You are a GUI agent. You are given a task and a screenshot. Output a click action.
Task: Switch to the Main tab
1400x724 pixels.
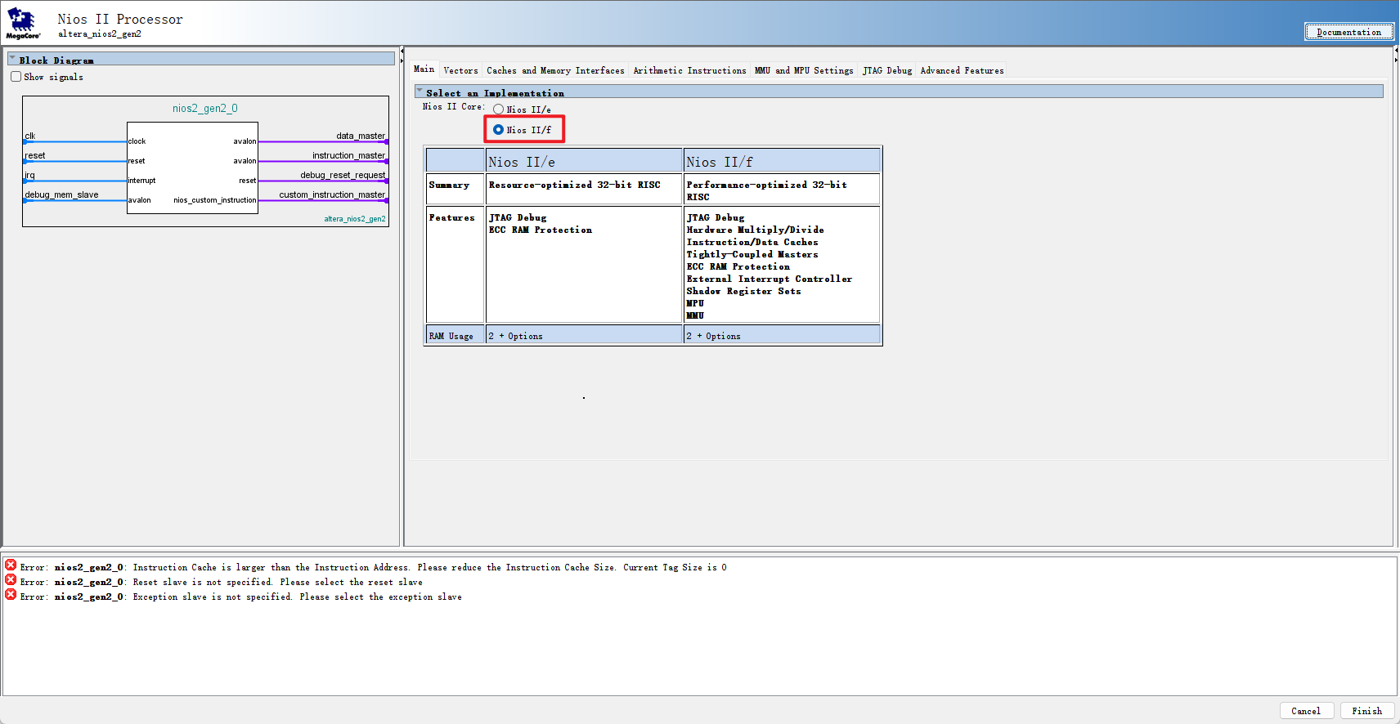[424, 69]
